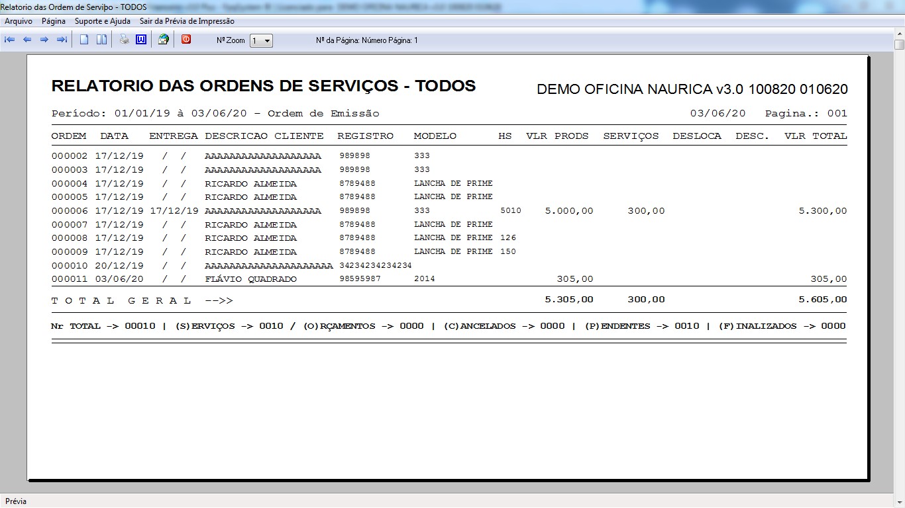Viewport: 905px width, 508px height.
Task: Click client FLÁVIO QUADRADO
Action: click(x=251, y=279)
